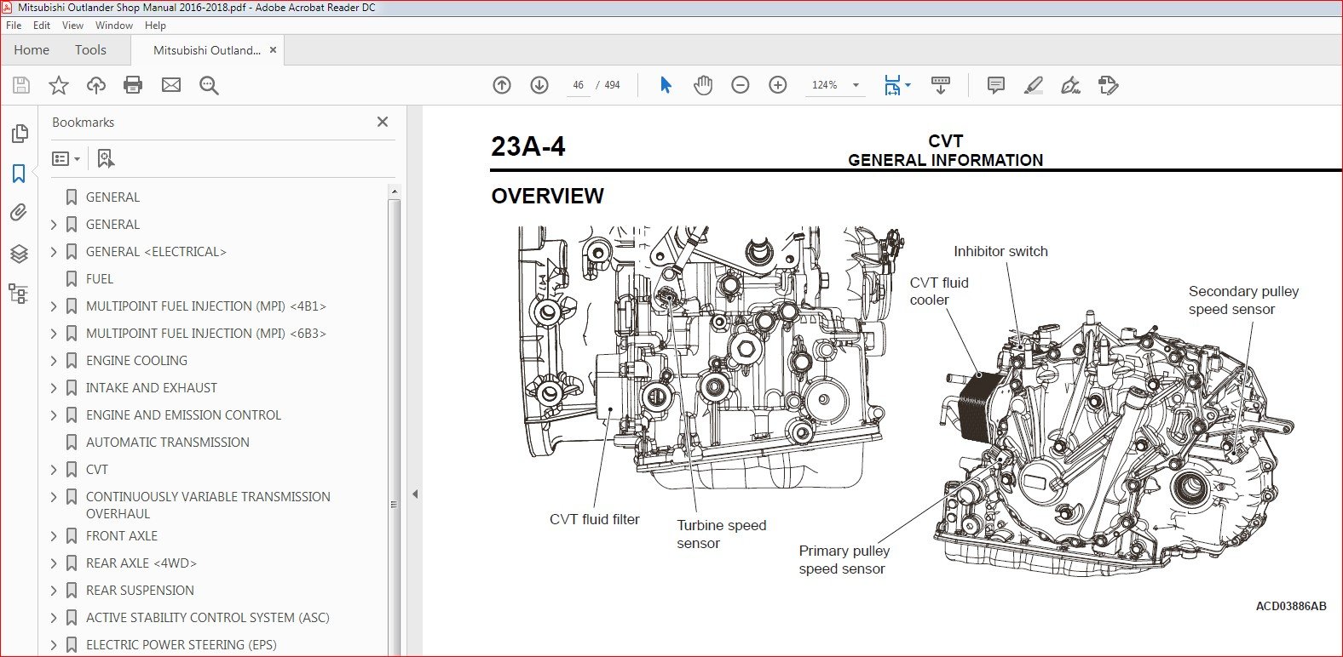
Task: Click the fit page width icon
Action: (x=892, y=85)
